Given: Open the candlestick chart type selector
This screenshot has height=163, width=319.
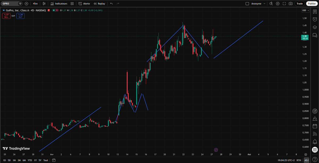Looking at the screenshot, I should tap(44, 4).
